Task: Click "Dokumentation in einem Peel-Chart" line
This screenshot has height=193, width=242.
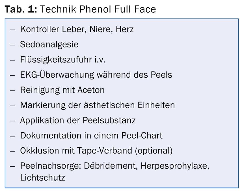Action: [x=91, y=135]
